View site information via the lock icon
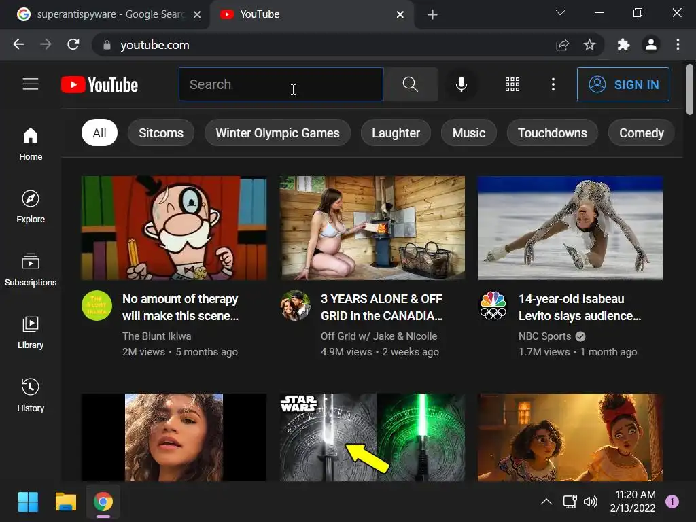This screenshot has width=696, height=522. (107, 45)
